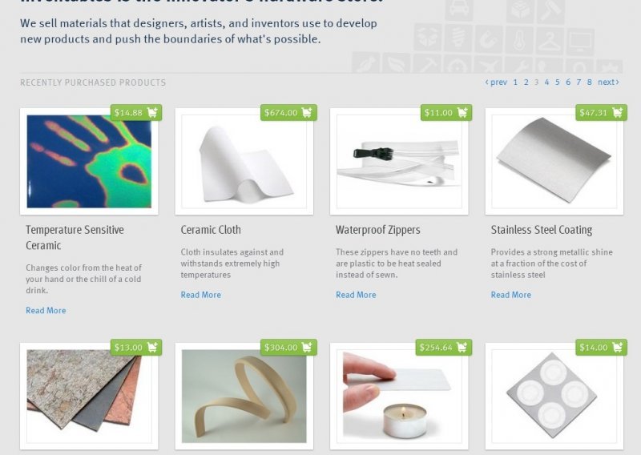Click cart icon on $14.00 product
Viewport: 641px width, 455px height.
[x=617, y=347]
